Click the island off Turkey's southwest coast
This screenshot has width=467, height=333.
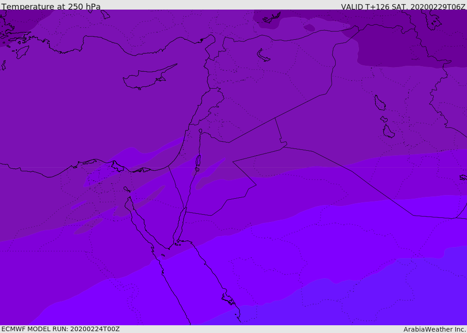(x=22, y=52)
